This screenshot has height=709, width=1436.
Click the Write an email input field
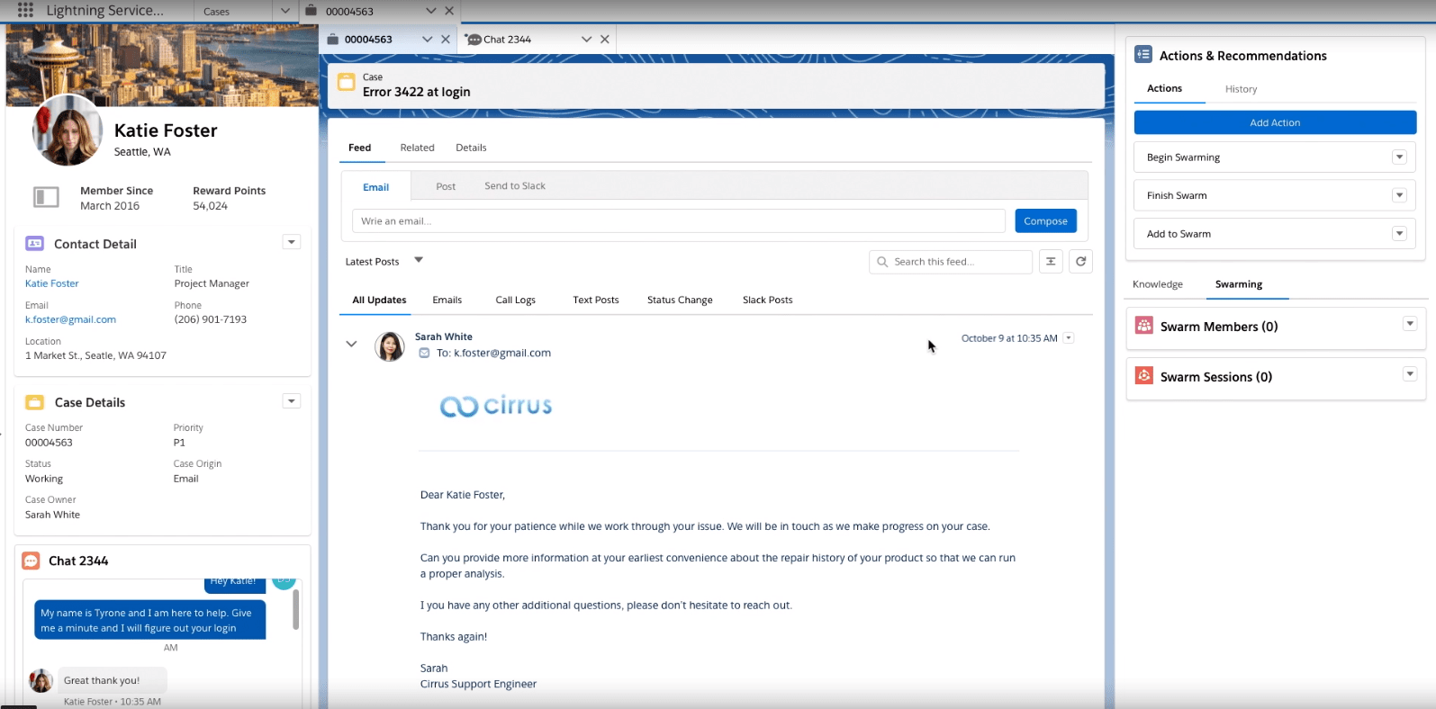coord(679,220)
